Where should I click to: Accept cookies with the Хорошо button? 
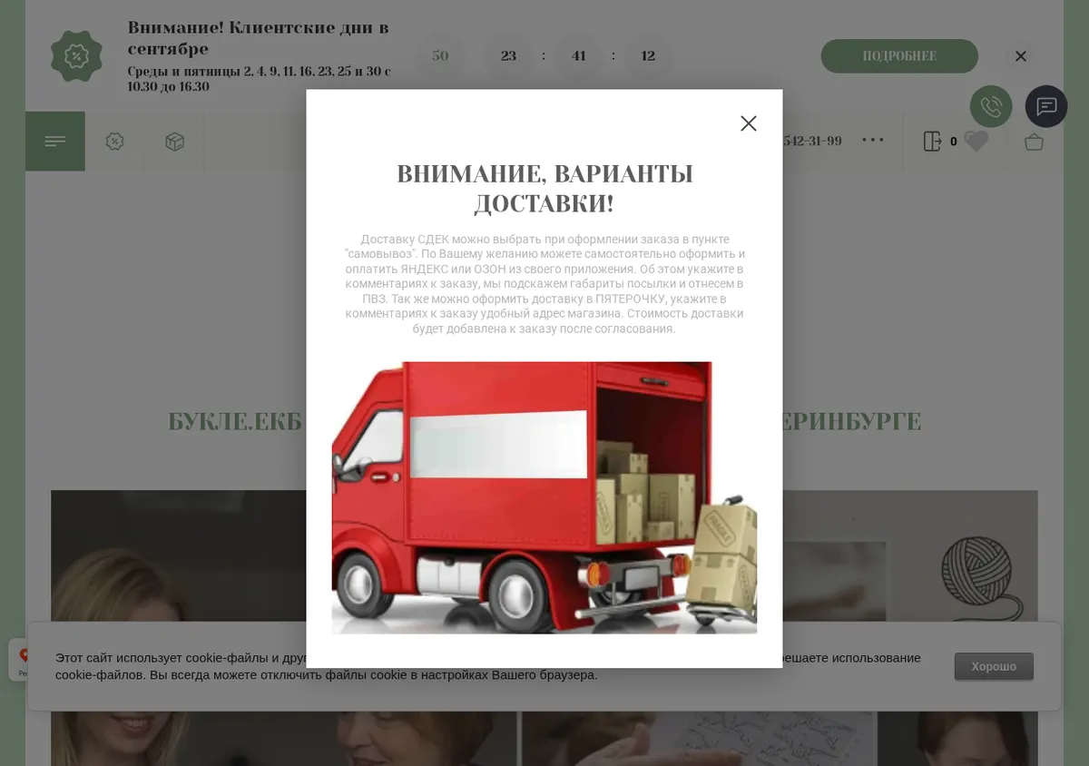point(994,666)
